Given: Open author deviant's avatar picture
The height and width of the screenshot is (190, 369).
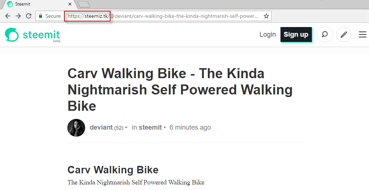Looking at the screenshot, I should point(76,128).
